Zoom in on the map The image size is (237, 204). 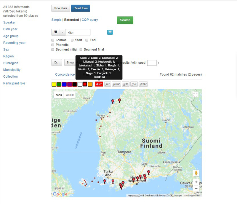[x=196, y=182]
